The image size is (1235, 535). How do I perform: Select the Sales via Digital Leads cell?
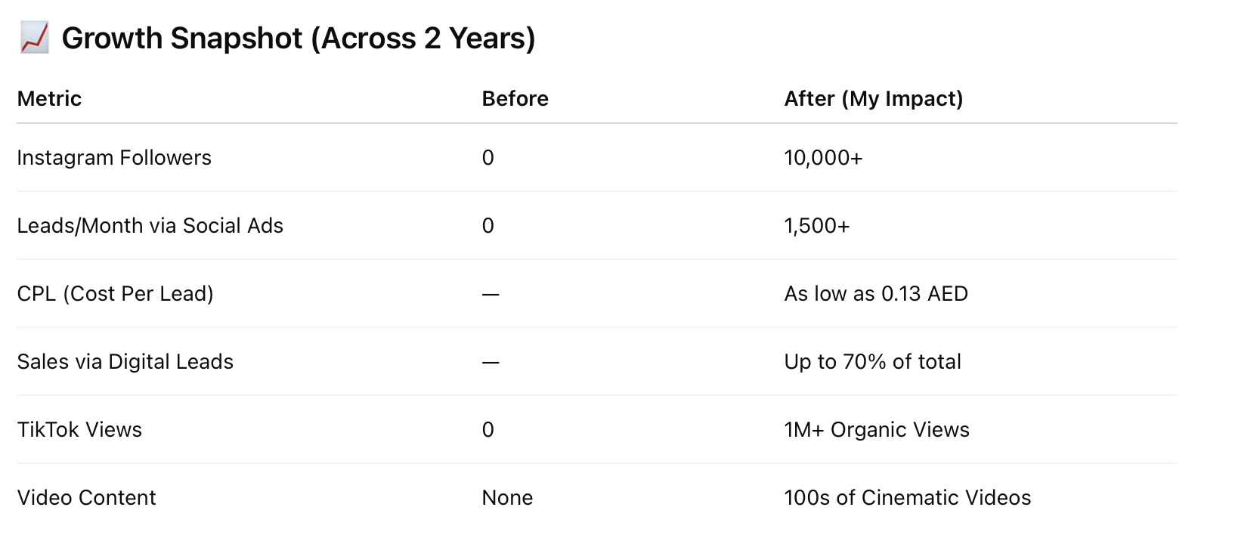tap(125, 362)
